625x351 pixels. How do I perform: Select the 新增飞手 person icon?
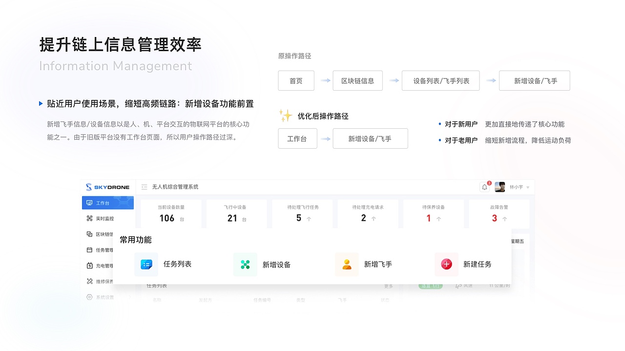click(347, 264)
